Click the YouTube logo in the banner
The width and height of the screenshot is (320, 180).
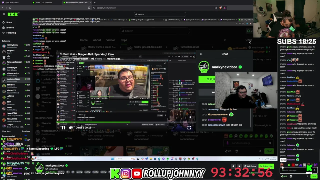click(x=137, y=173)
